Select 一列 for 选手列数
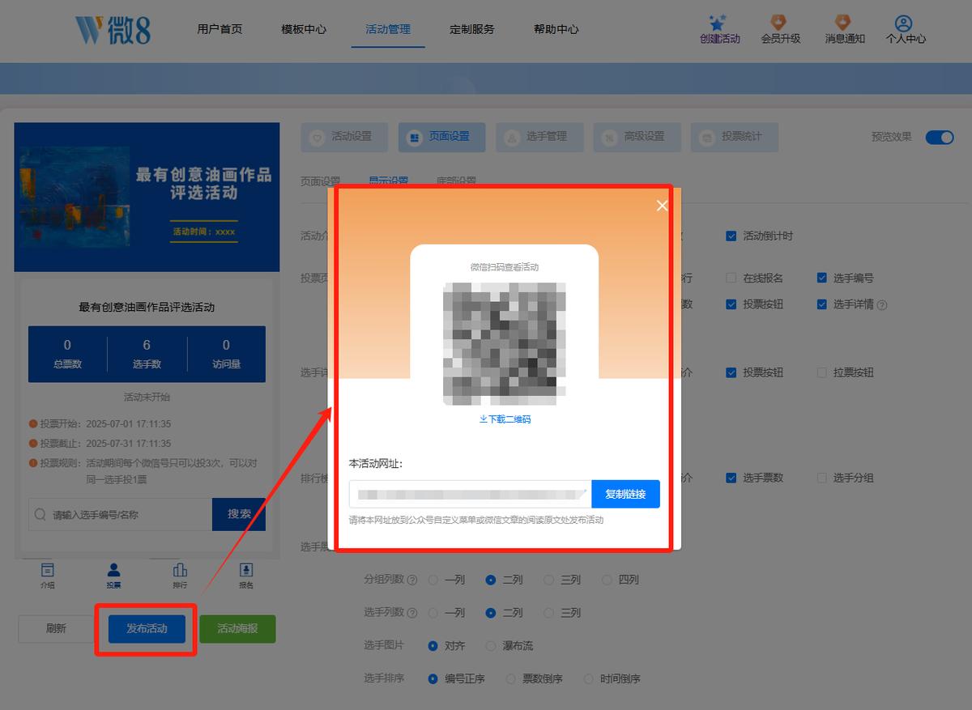The height and width of the screenshot is (710, 972). click(433, 613)
